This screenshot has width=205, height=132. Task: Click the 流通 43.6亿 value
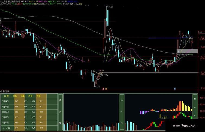pyautogui.click(x=74, y=4)
